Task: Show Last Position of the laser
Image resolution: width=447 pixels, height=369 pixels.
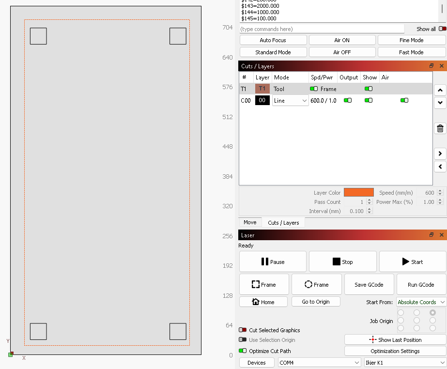Action: [395, 339]
